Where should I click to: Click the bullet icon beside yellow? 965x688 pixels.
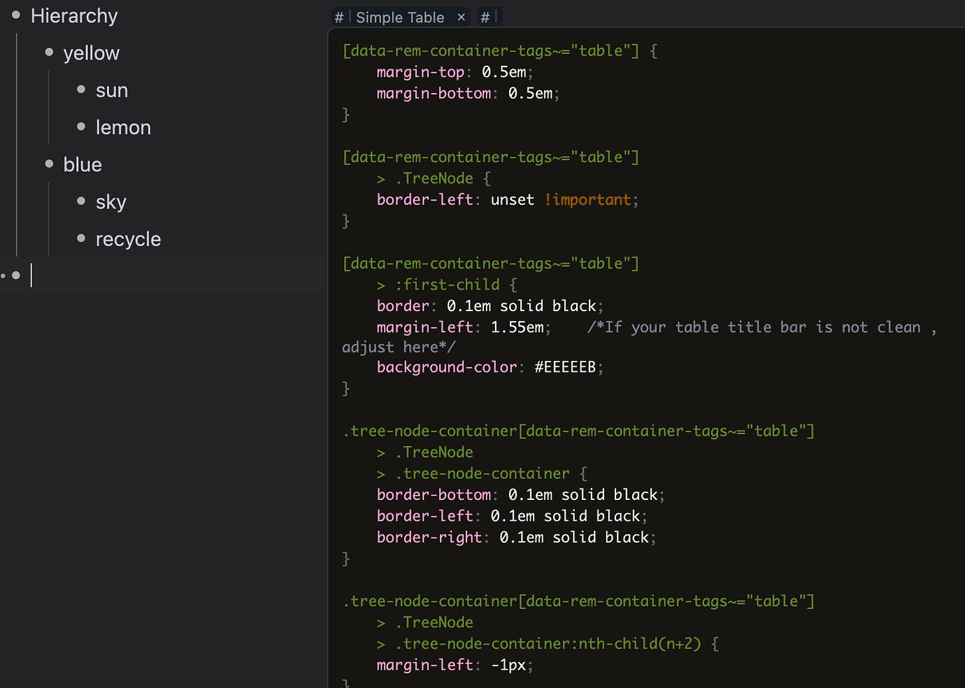[x=48, y=51]
